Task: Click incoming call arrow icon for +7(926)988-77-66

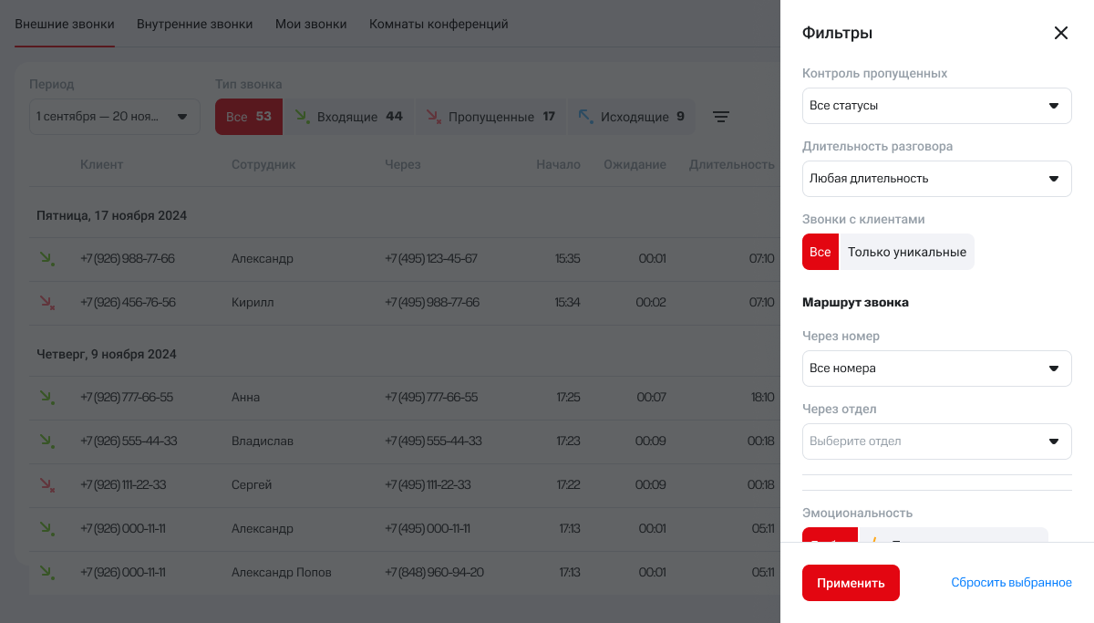Action: point(46,259)
